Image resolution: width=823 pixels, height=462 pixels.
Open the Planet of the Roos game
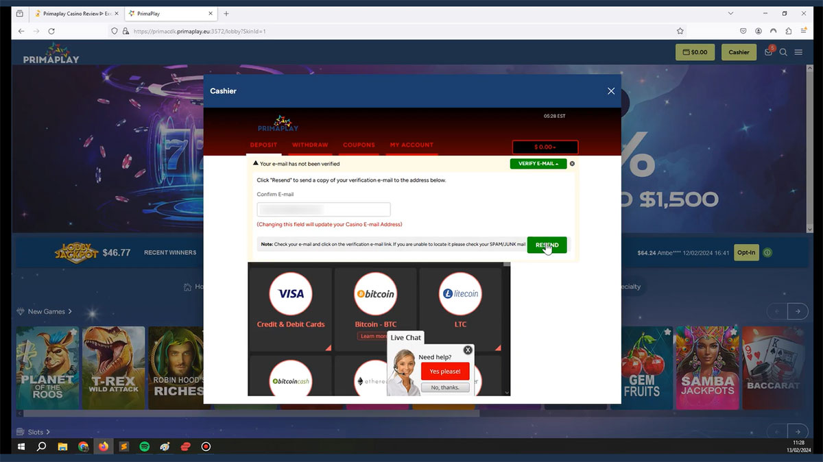(47, 367)
